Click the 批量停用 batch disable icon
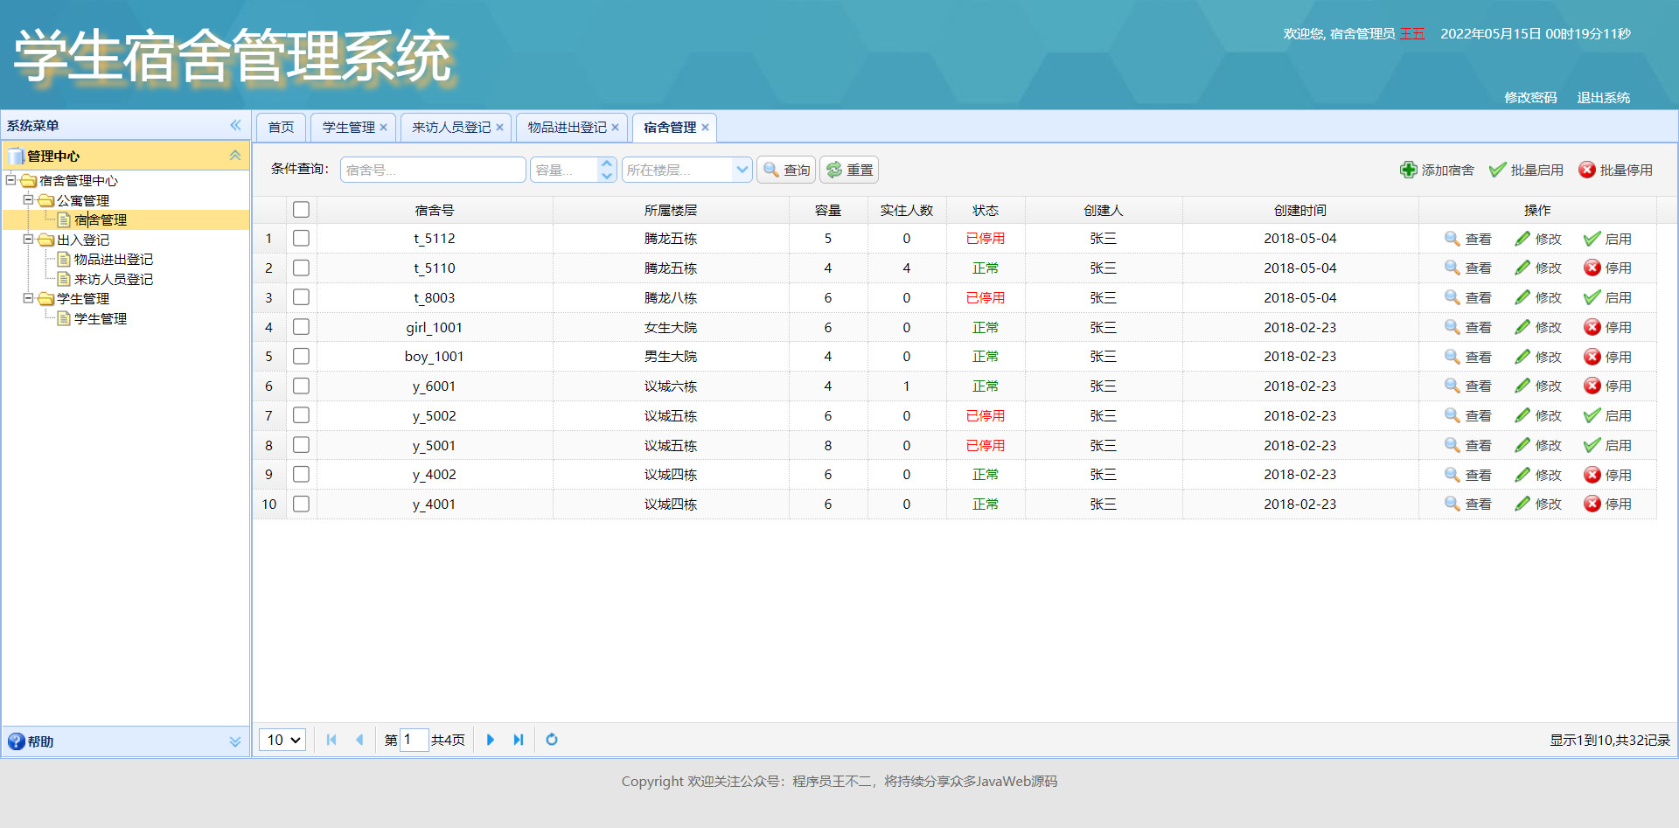Screen dimensions: 1679x828 (1588, 170)
